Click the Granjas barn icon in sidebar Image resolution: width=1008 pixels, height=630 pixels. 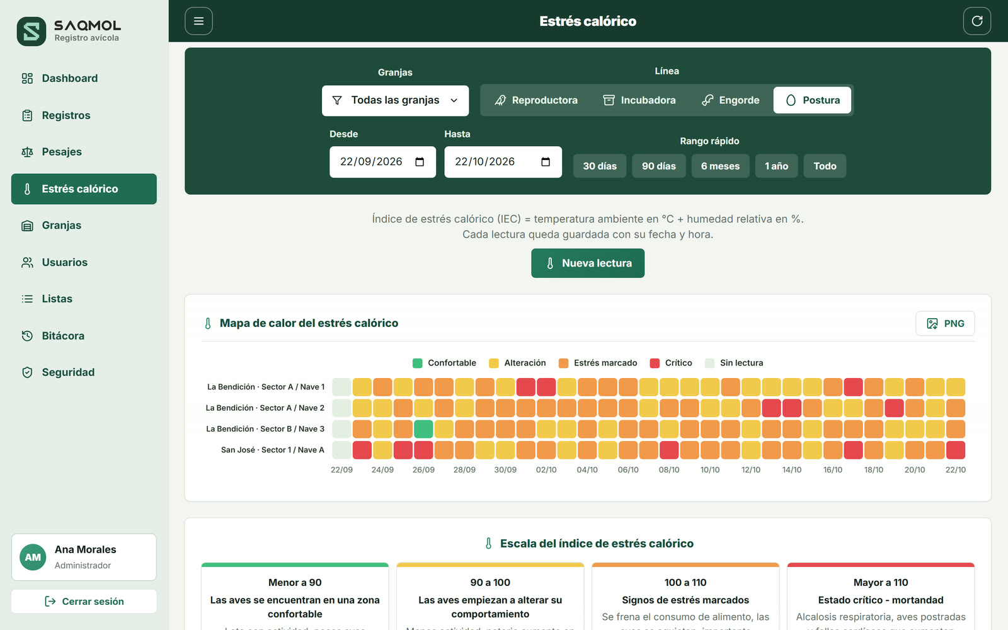(x=27, y=226)
